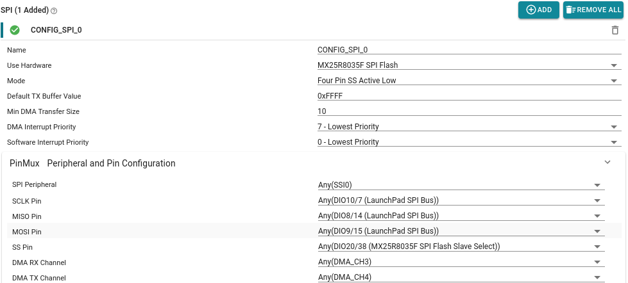Image resolution: width=628 pixels, height=283 pixels.
Task: Open the Use Hardware dropdown
Action: coord(469,65)
